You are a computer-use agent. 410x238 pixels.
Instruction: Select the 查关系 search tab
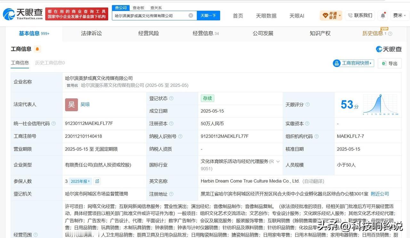click(x=156, y=8)
